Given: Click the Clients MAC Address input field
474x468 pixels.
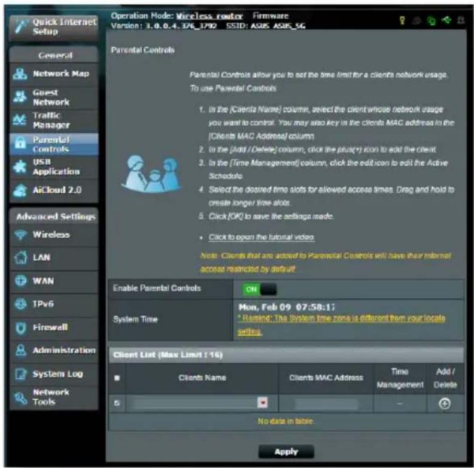Looking at the screenshot, I should 326,403.
